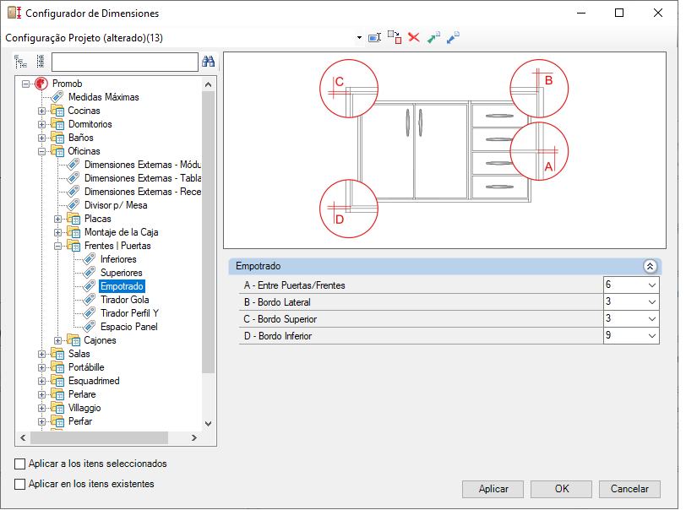Select Dimensiones Externas - Módu tree item
The height and width of the screenshot is (510, 686).
143,165
